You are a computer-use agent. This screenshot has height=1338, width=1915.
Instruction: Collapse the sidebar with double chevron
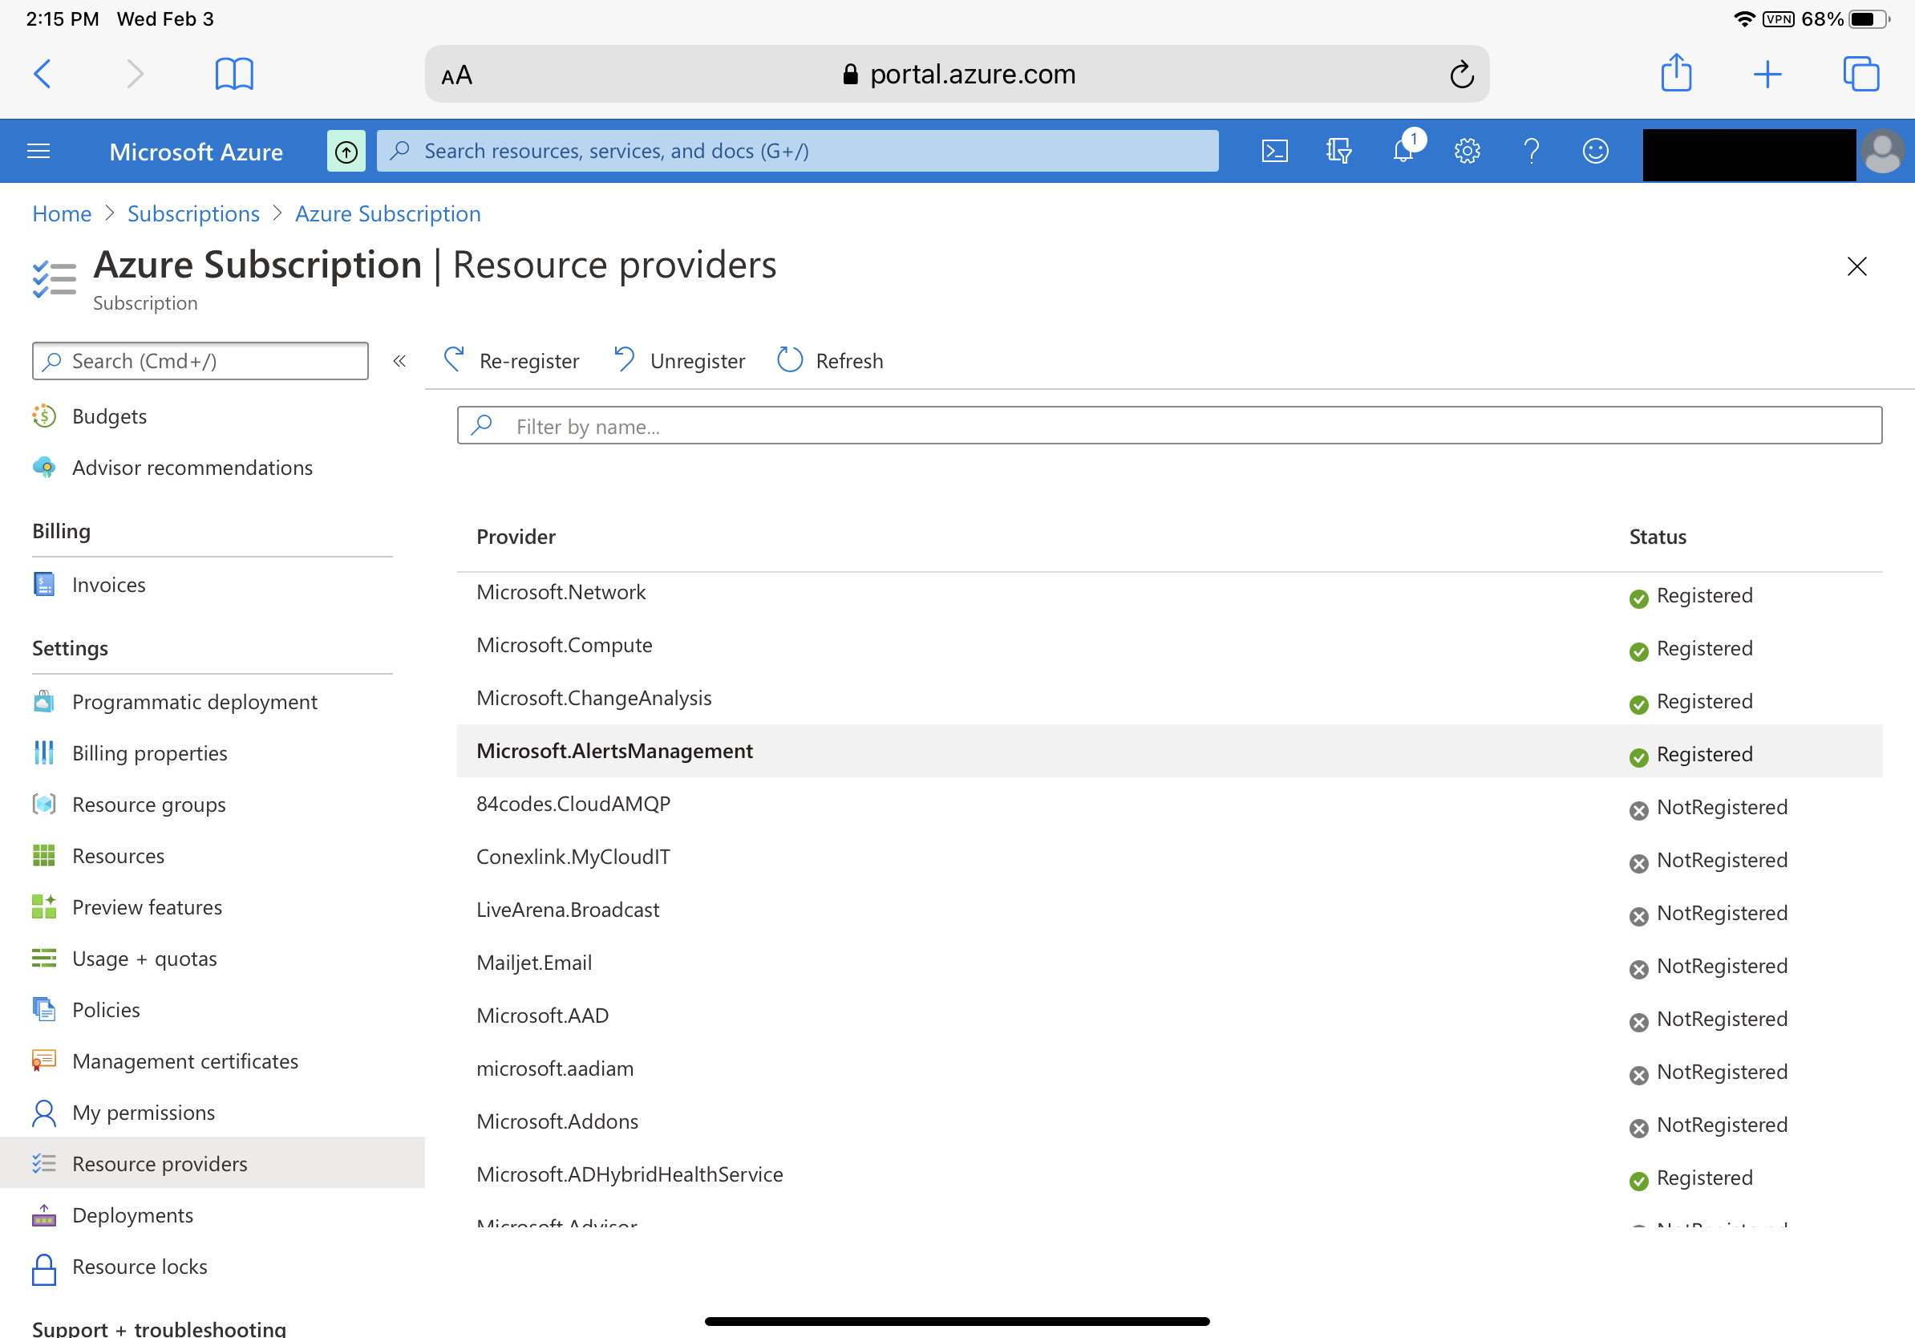[x=399, y=361]
